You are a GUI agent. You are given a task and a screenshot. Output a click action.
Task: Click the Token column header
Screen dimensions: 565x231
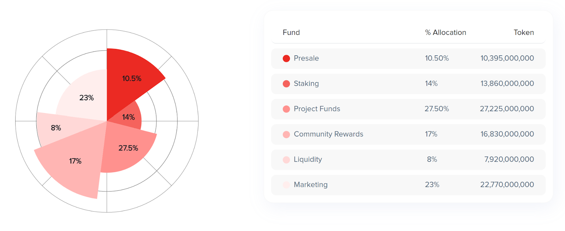[x=524, y=32]
